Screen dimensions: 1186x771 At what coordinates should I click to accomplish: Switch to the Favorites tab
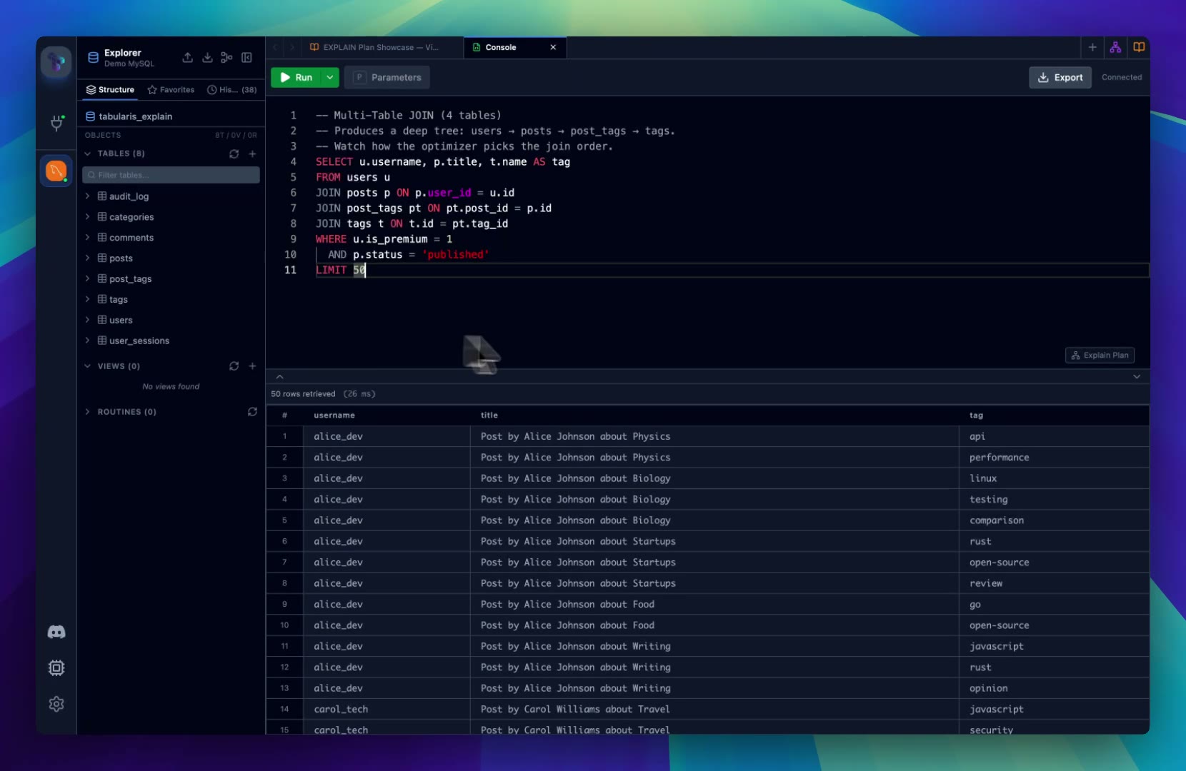point(171,90)
